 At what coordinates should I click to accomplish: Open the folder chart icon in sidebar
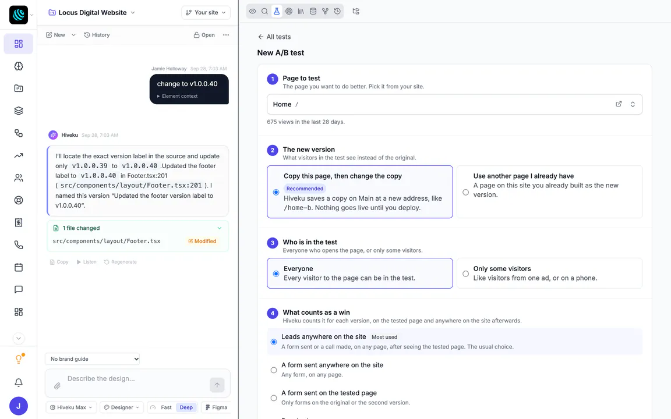tap(19, 88)
